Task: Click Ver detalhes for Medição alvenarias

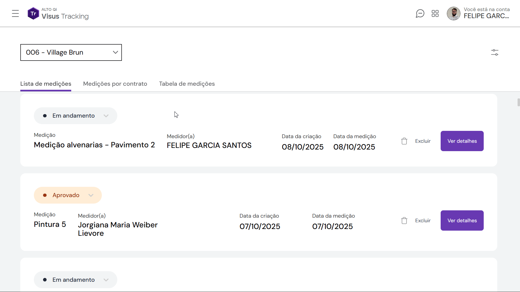Action: pos(462,141)
